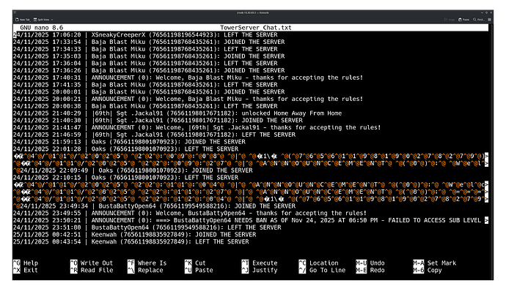506x294 pixels.
Task: Open the Find... search tool
Action: pyautogui.click(x=479, y=20)
